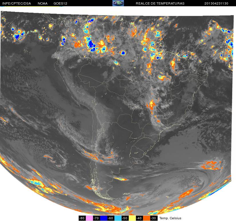Click the REALCE DE TEMPERATURAS title
Image resolution: width=236 pixels, height=221 pixels.
160,3
